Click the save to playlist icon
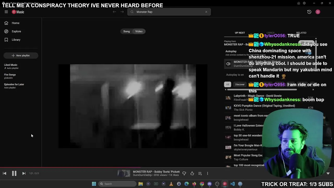Viewport: 334px width, 188px height. [x=200, y=173]
